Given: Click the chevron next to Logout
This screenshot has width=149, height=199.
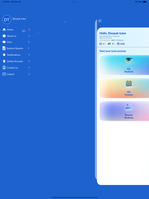Looking at the screenshot, I should click(x=29, y=74).
